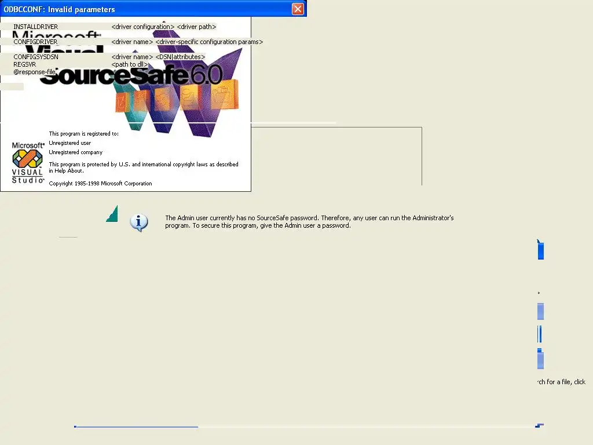This screenshot has width=593, height=445.
Task: Click the copyright laws protection notice
Action: click(144, 167)
